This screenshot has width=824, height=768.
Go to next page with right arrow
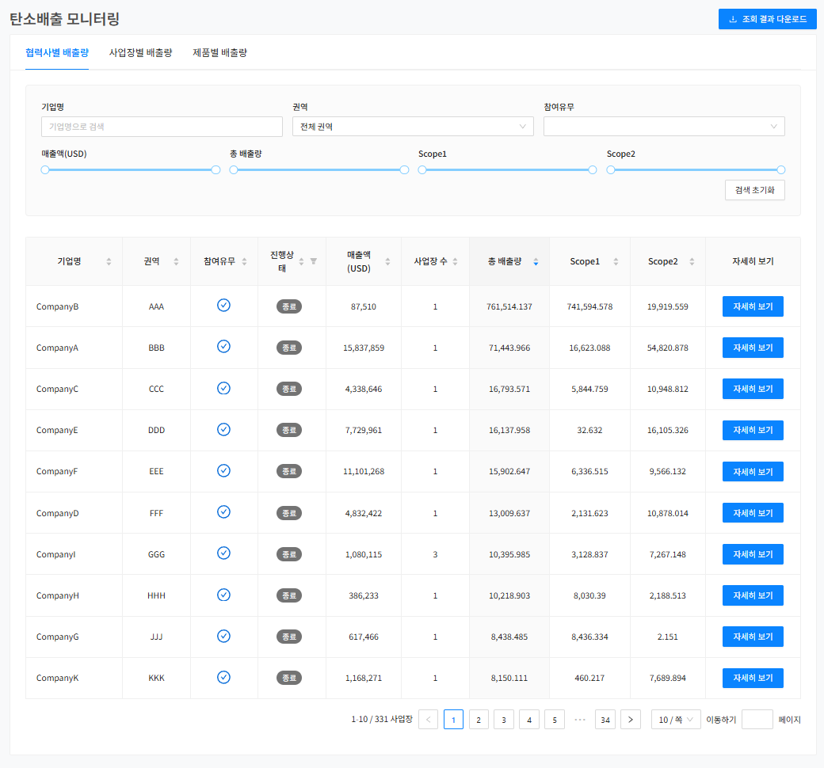pos(630,720)
